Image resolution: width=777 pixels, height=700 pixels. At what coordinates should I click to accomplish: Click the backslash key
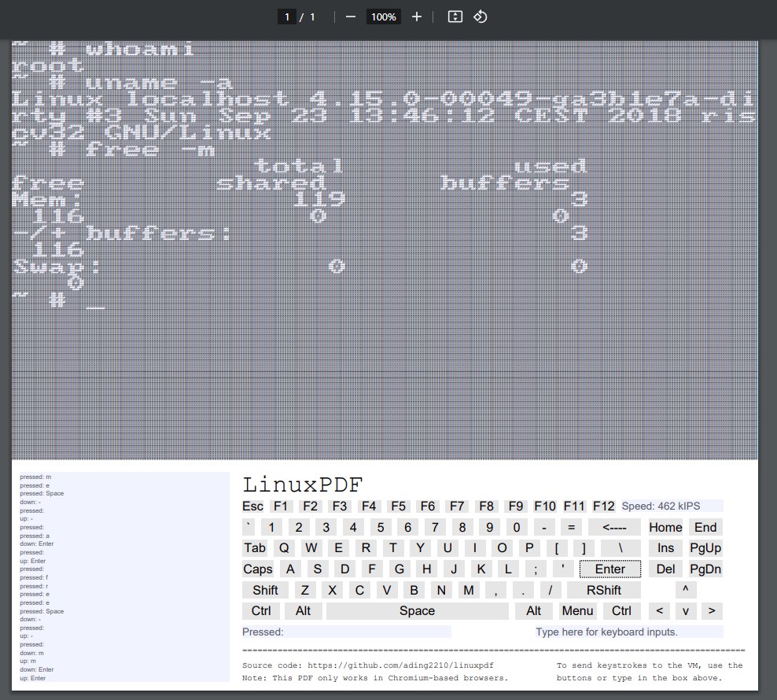(x=620, y=547)
